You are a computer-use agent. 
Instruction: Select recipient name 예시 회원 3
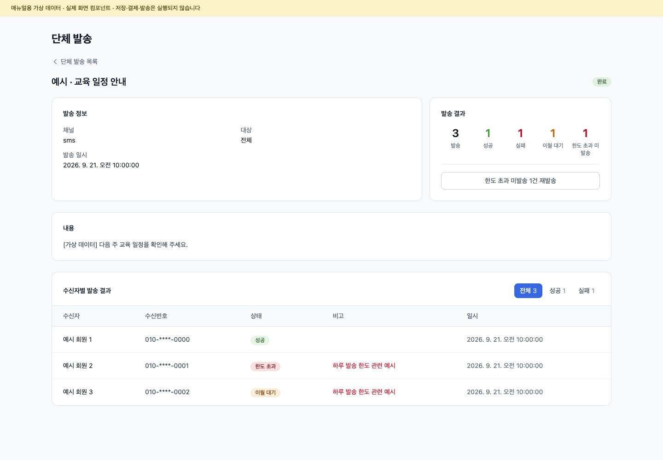tap(78, 392)
